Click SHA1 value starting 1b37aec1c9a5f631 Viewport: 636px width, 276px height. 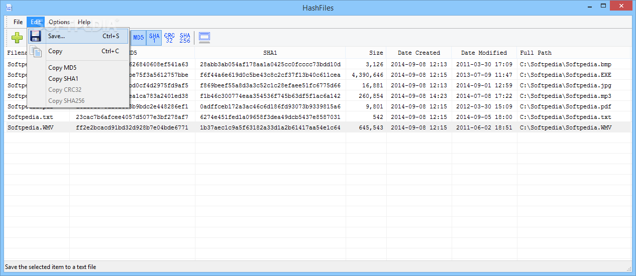[270, 127]
